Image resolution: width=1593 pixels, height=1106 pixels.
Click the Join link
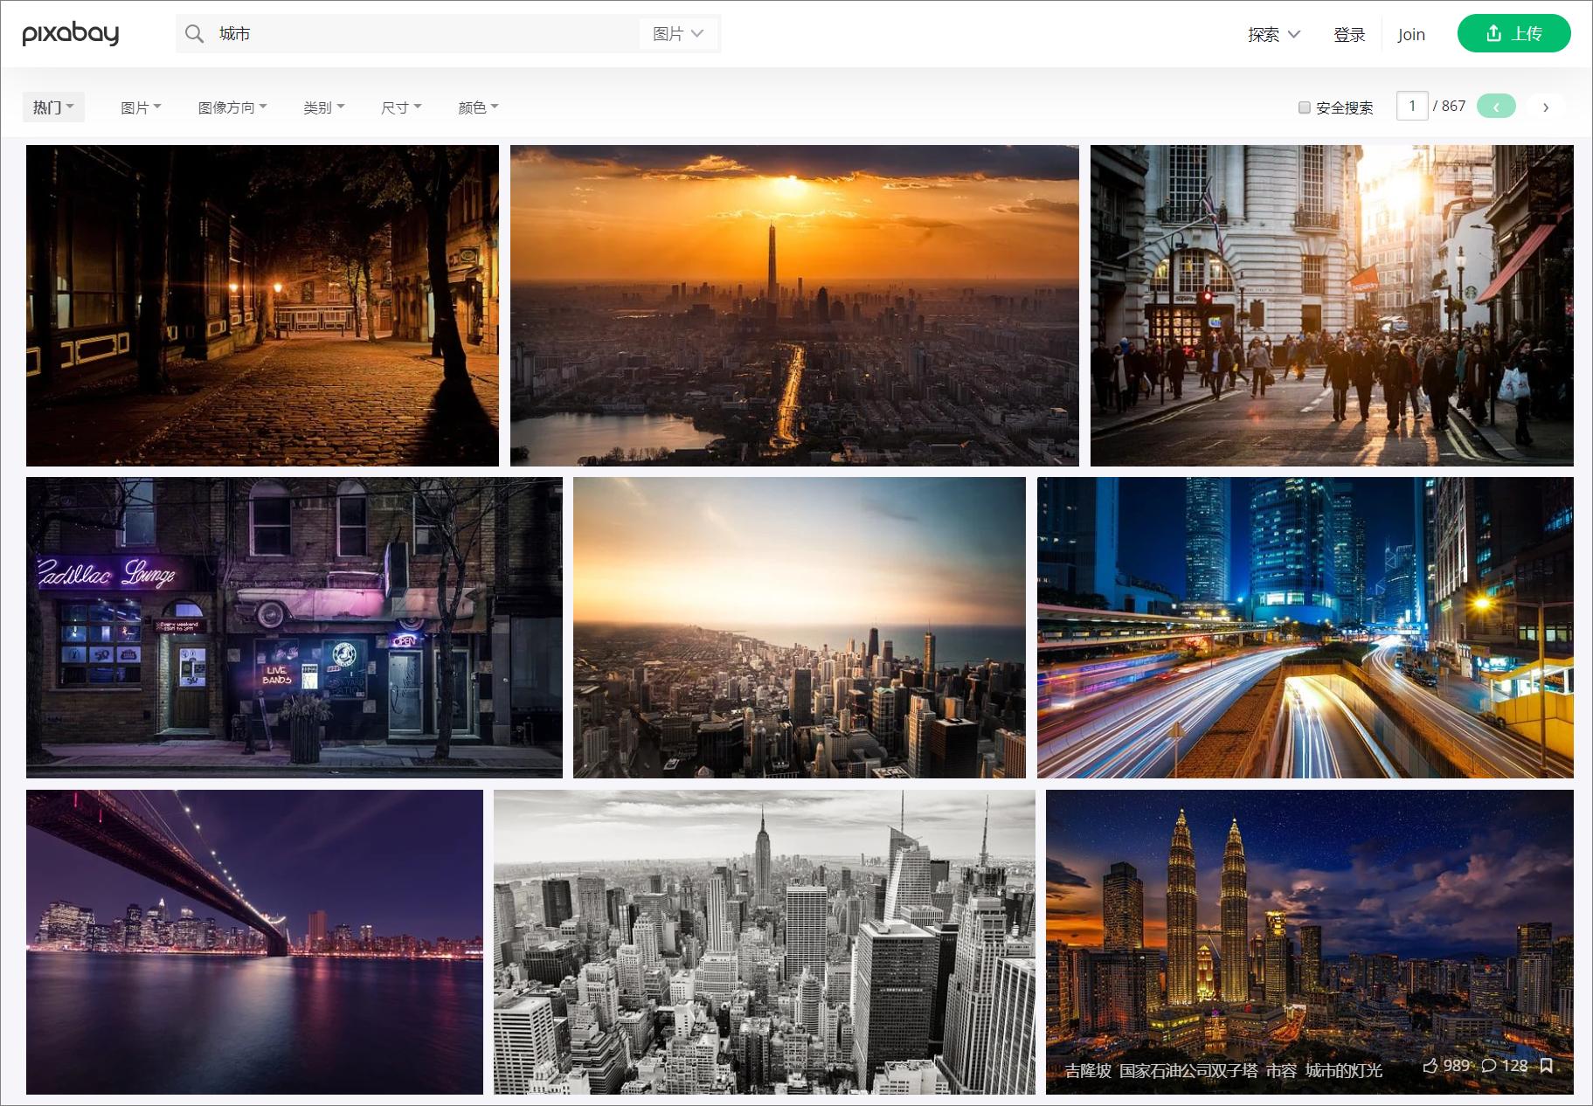pos(1410,34)
